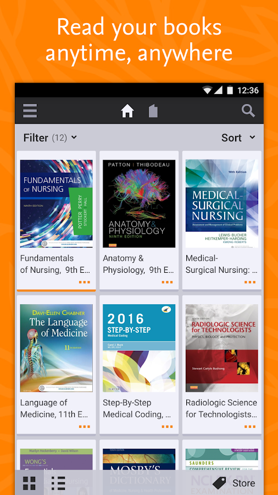
Task: Open the last-read book page icon
Action: click(153, 111)
